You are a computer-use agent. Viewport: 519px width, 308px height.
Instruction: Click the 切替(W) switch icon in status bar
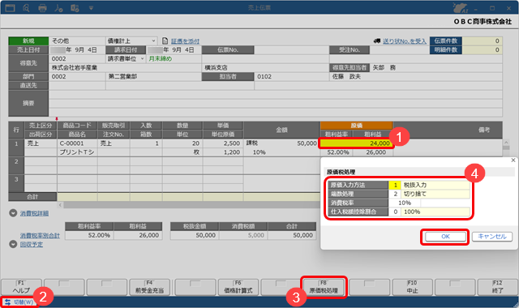7,302
